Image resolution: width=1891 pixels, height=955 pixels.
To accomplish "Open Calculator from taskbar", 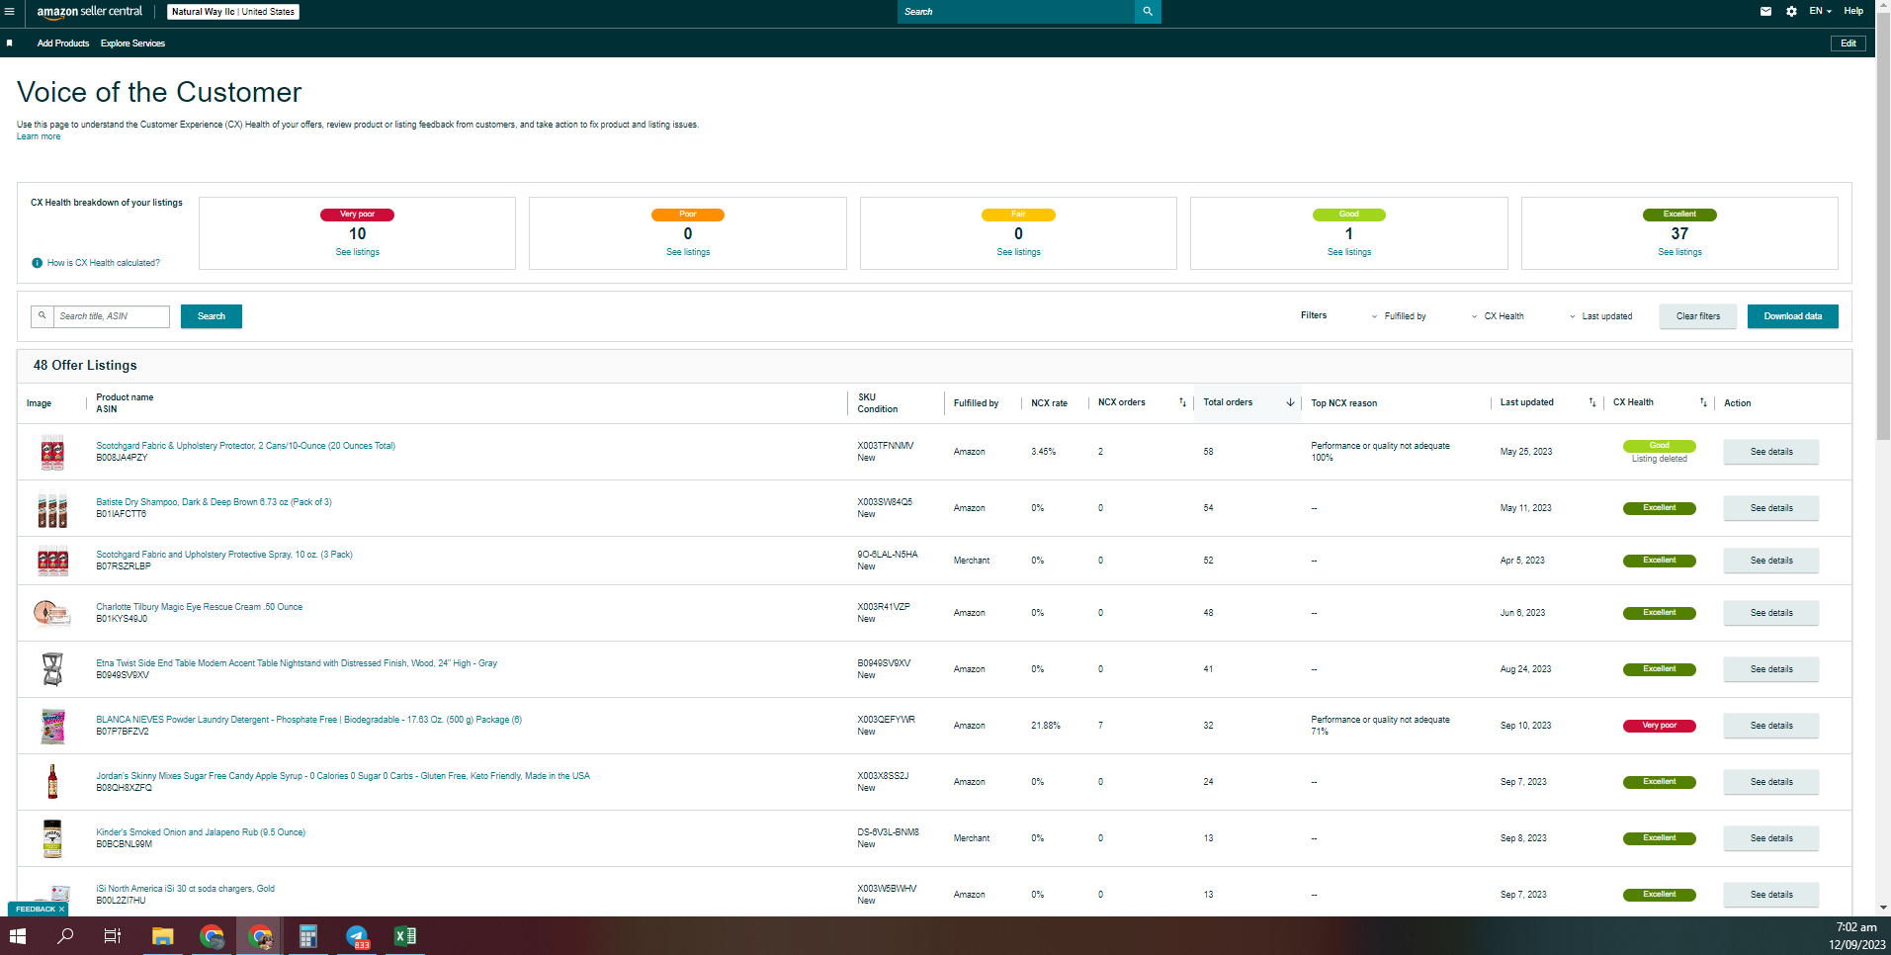I will tap(308, 935).
